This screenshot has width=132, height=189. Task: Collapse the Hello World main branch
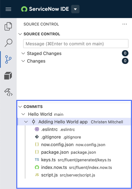[23, 114]
